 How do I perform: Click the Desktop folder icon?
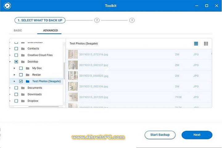coord(23,62)
